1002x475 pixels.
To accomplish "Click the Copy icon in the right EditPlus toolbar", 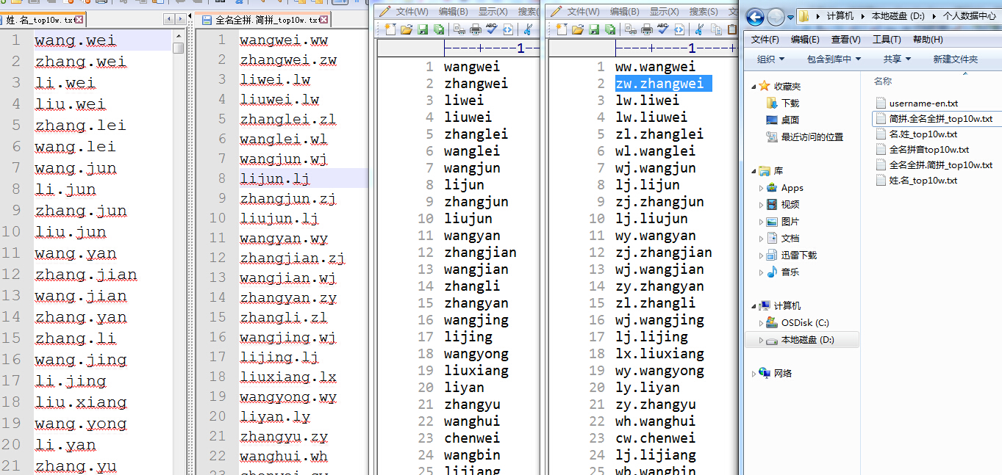I will click(x=715, y=29).
